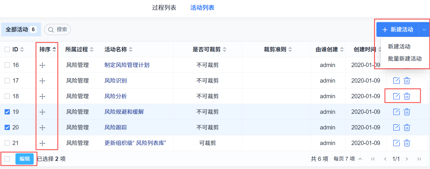Expand dropdown arrow beside 新建活动 button
The width and height of the screenshot is (430, 169).
tap(424, 30)
